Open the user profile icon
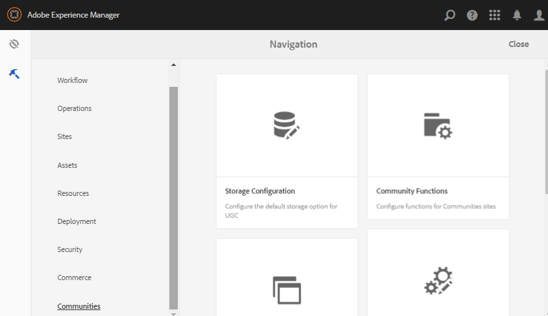 click(x=539, y=15)
